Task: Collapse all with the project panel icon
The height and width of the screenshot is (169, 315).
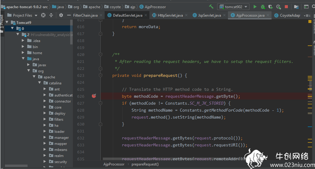Action: (51, 15)
